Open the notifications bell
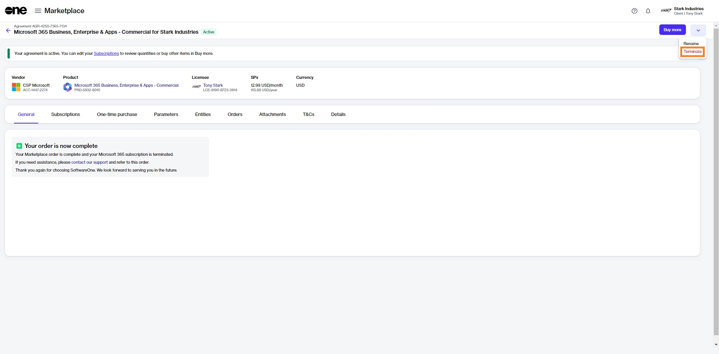Image resolution: width=719 pixels, height=354 pixels. coord(648,11)
